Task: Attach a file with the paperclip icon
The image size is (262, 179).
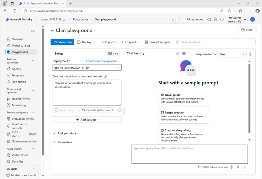Action: tap(231, 167)
